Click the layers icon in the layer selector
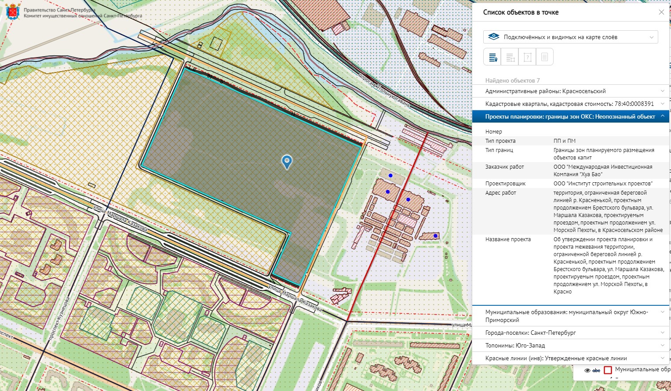 point(494,37)
